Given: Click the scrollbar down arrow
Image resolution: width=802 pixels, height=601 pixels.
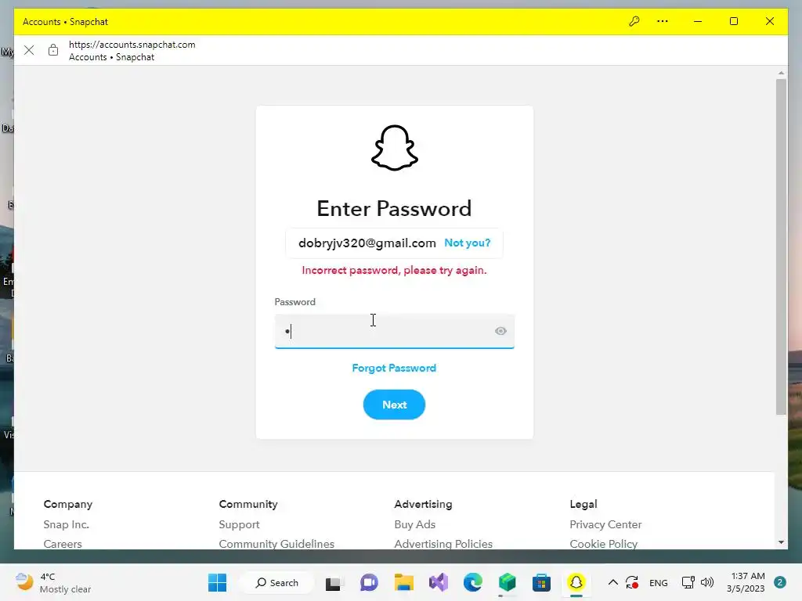Looking at the screenshot, I should [781, 542].
